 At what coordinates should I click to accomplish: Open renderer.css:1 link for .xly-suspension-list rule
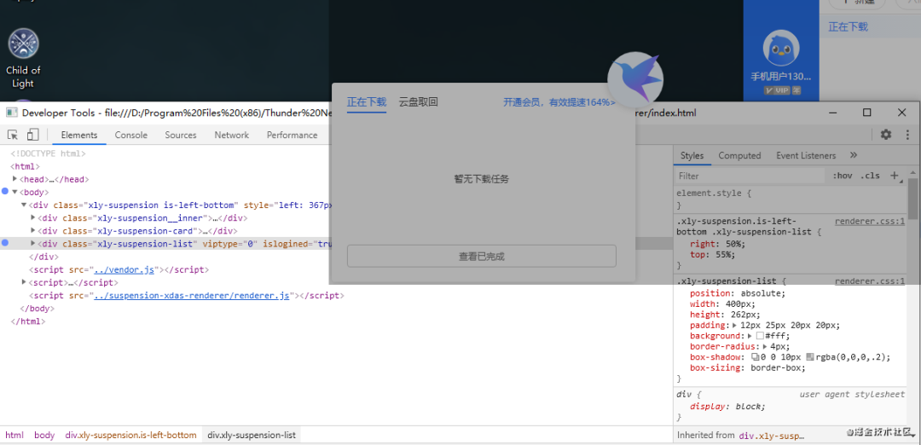(870, 281)
